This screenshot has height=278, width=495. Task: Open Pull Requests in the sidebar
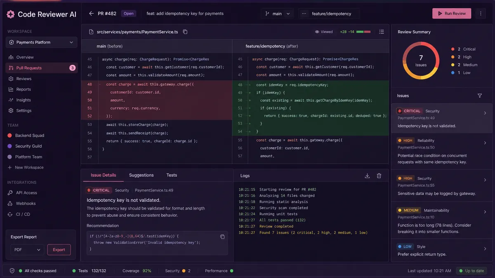[42, 68]
